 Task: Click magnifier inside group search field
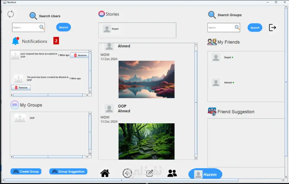tap(237, 27)
